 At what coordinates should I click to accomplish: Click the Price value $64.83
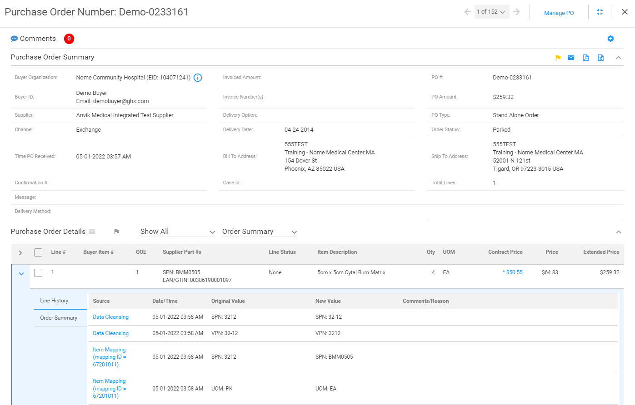pos(550,272)
